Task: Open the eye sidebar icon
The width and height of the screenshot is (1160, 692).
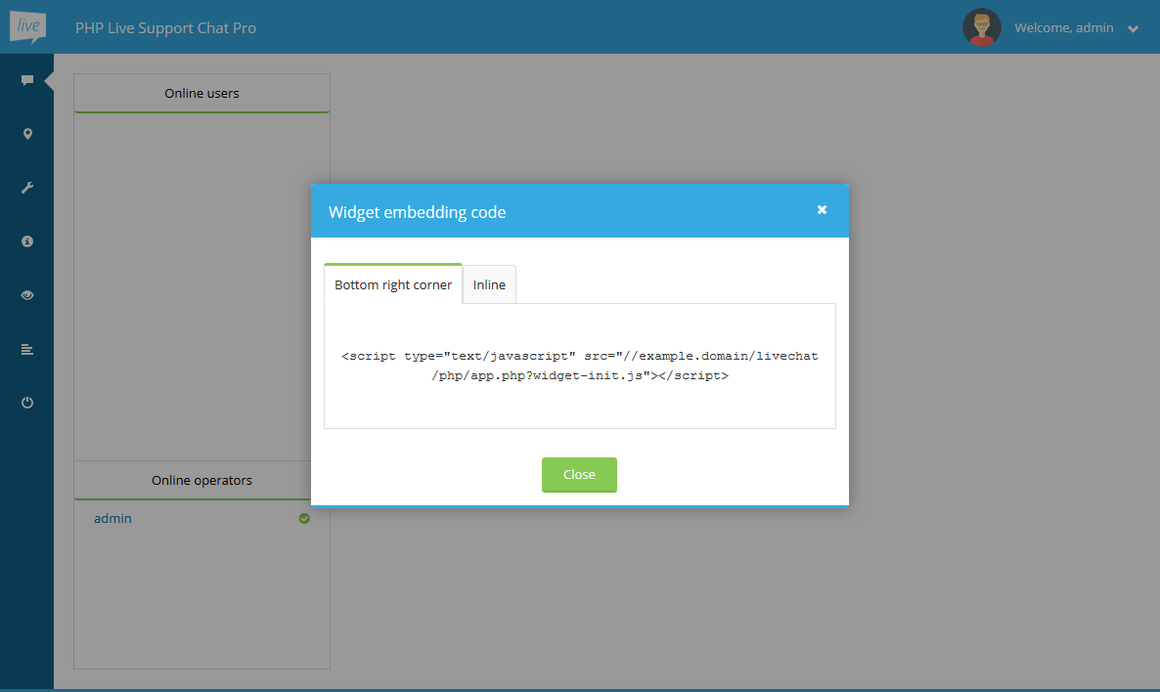Action: [27, 295]
